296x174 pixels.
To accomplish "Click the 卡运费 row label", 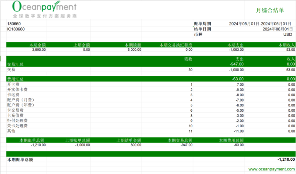I will click(13, 95).
